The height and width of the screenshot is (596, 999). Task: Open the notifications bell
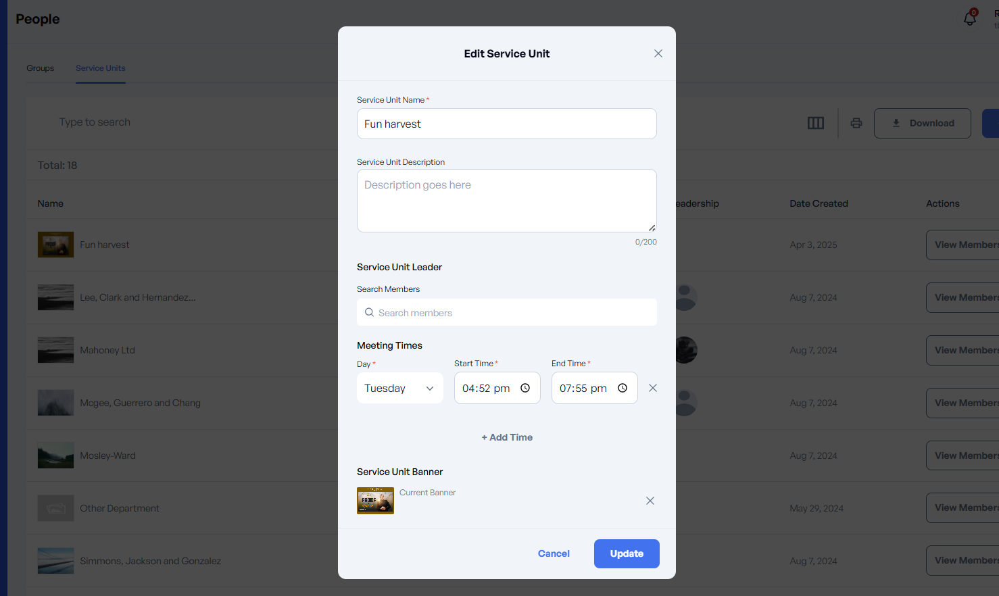969,19
